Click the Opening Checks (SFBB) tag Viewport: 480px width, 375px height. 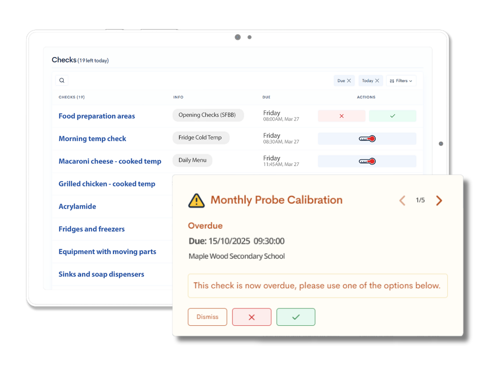pyautogui.click(x=208, y=115)
